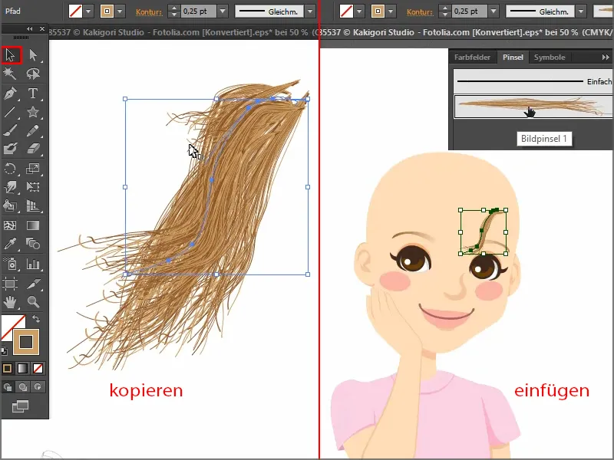Pick the Perspective Grid tool
The height and width of the screenshot is (460, 614).
33,205
